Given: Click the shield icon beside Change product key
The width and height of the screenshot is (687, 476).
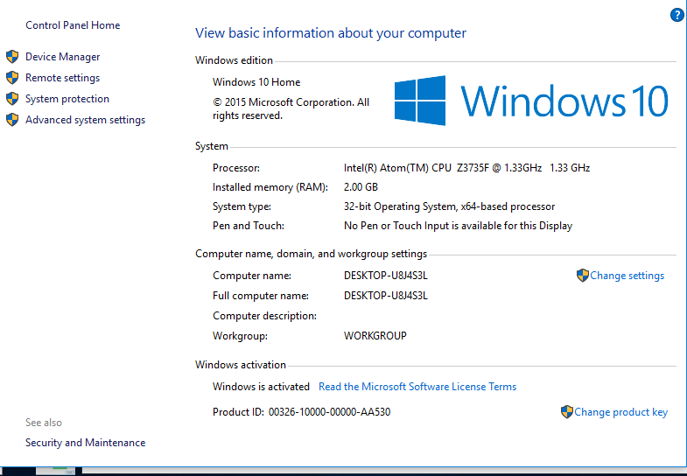Looking at the screenshot, I should pyautogui.click(x=567, y=412).
